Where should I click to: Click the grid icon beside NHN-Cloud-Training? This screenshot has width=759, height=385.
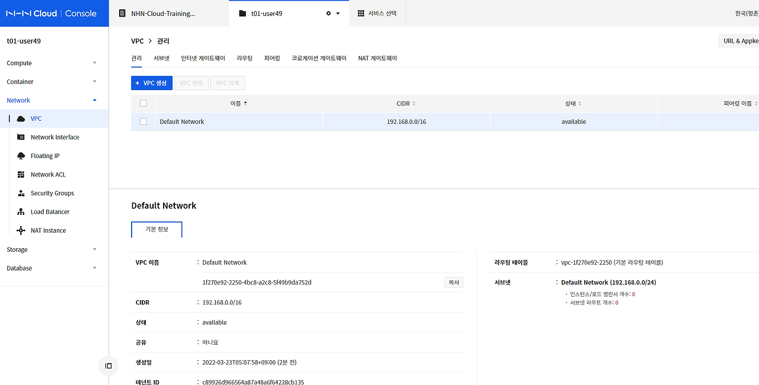tap(122, 13)
